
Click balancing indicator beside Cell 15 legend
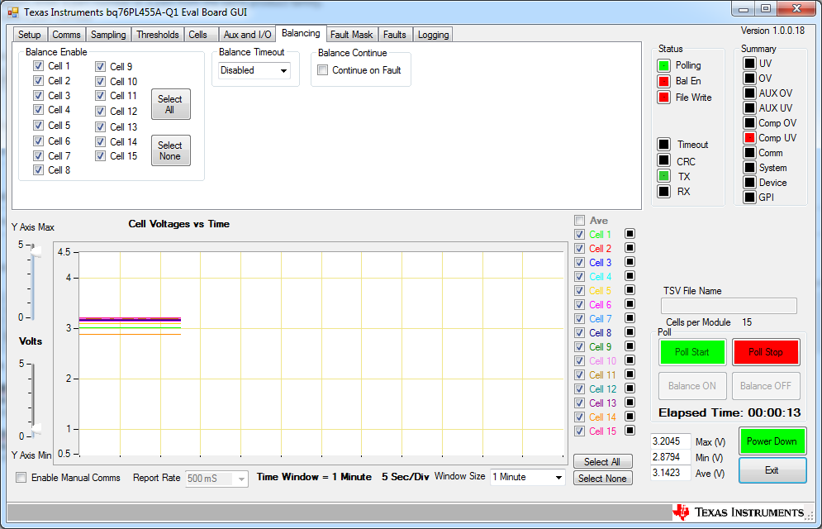(x=630, y=431)
